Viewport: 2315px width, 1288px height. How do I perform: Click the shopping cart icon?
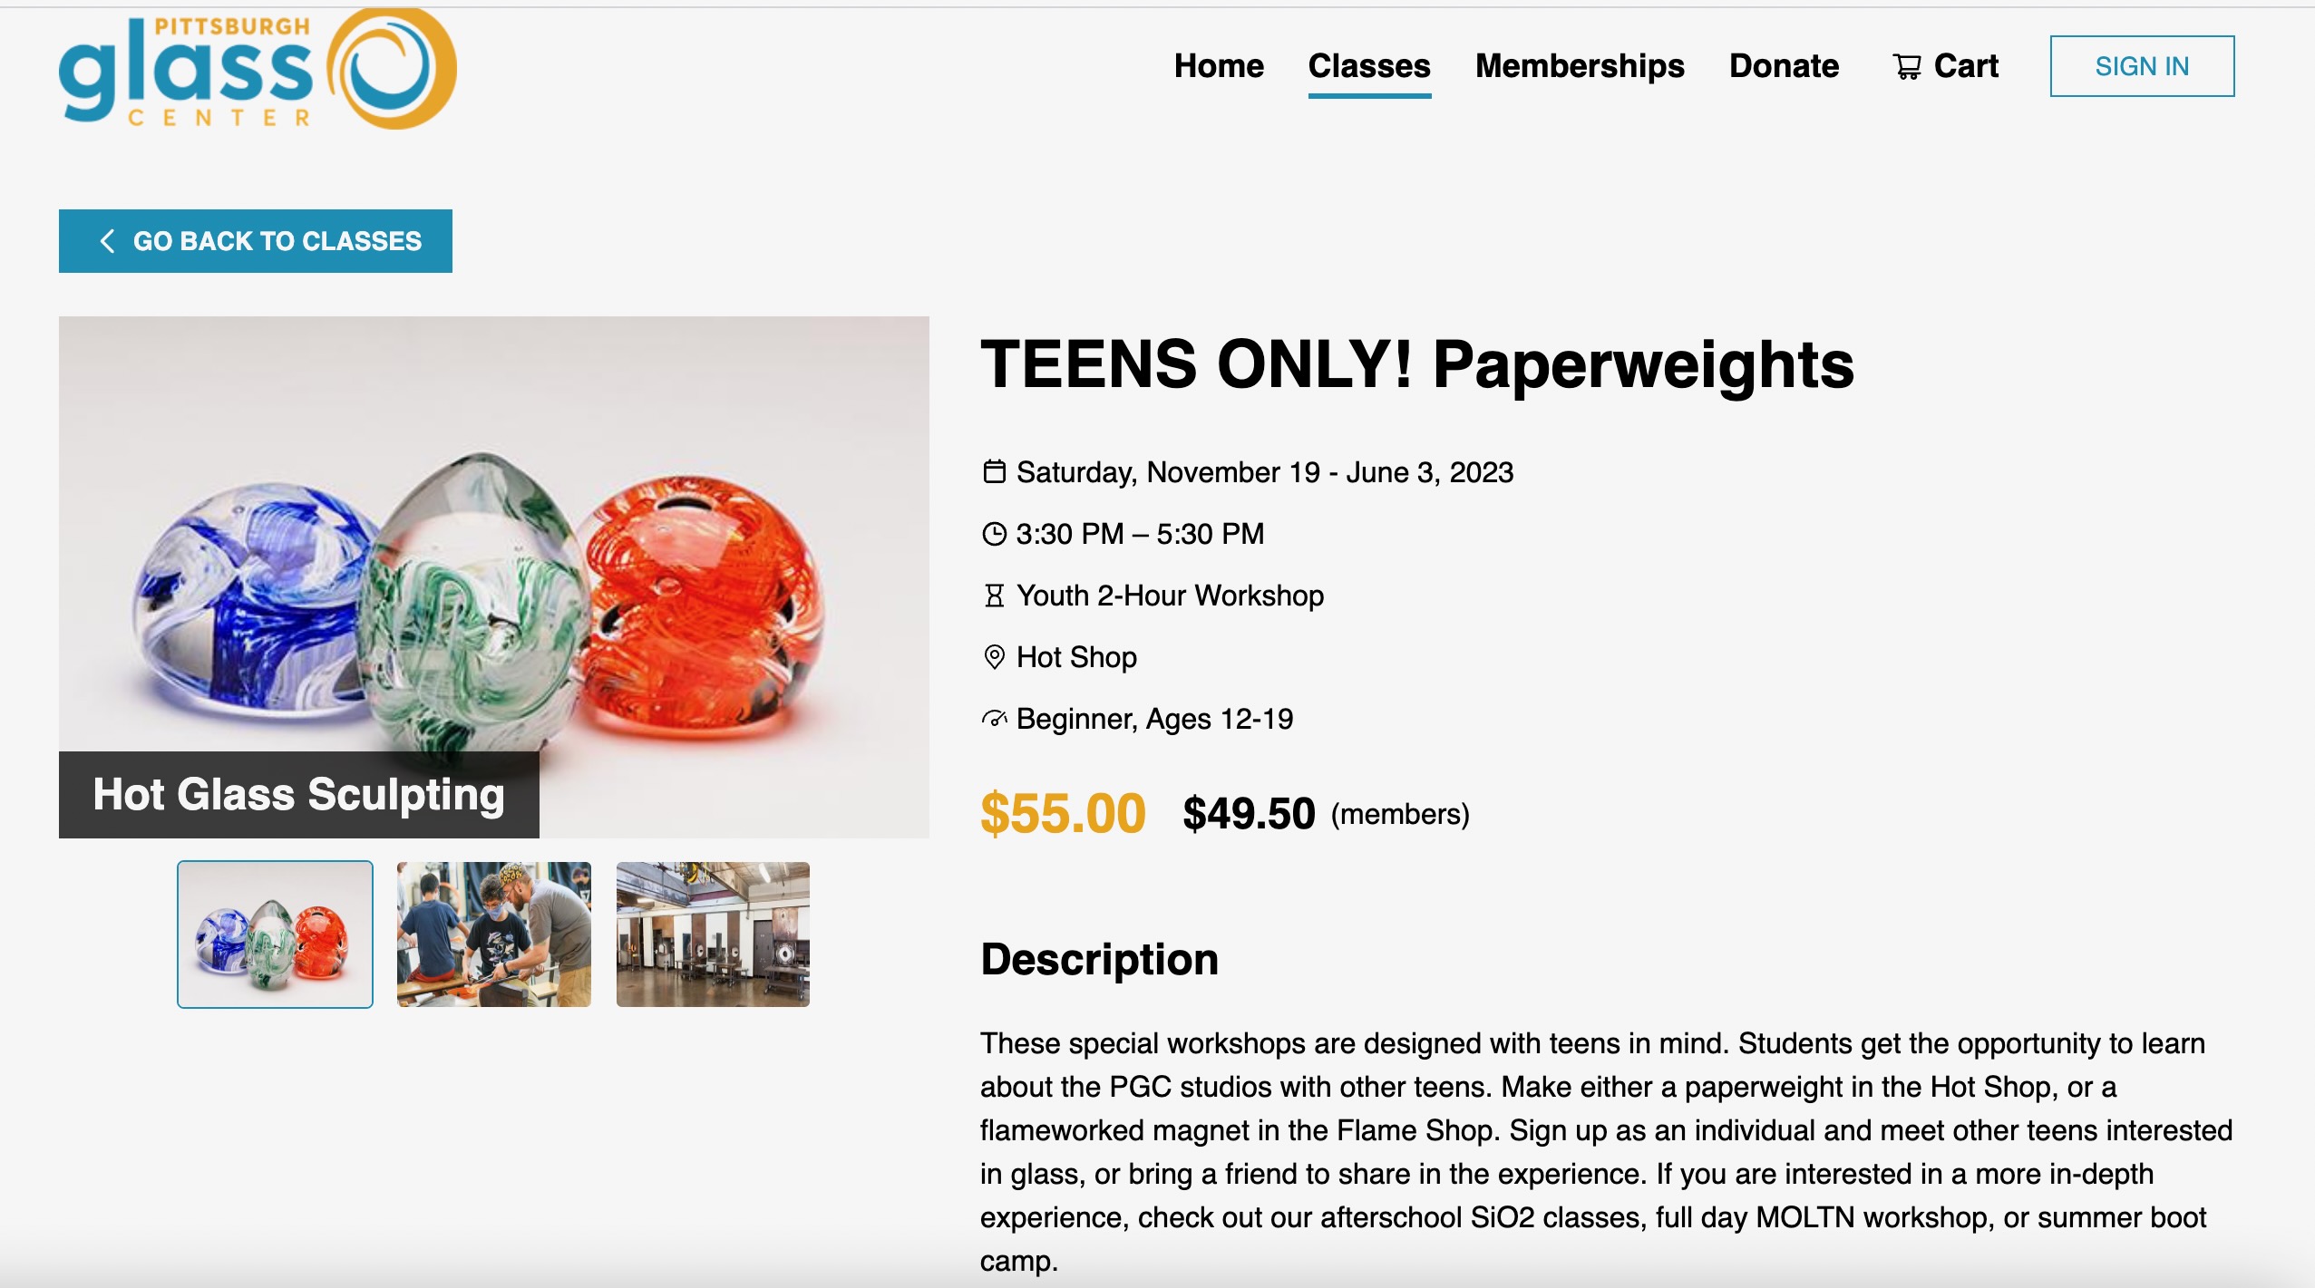point(1906,67)
